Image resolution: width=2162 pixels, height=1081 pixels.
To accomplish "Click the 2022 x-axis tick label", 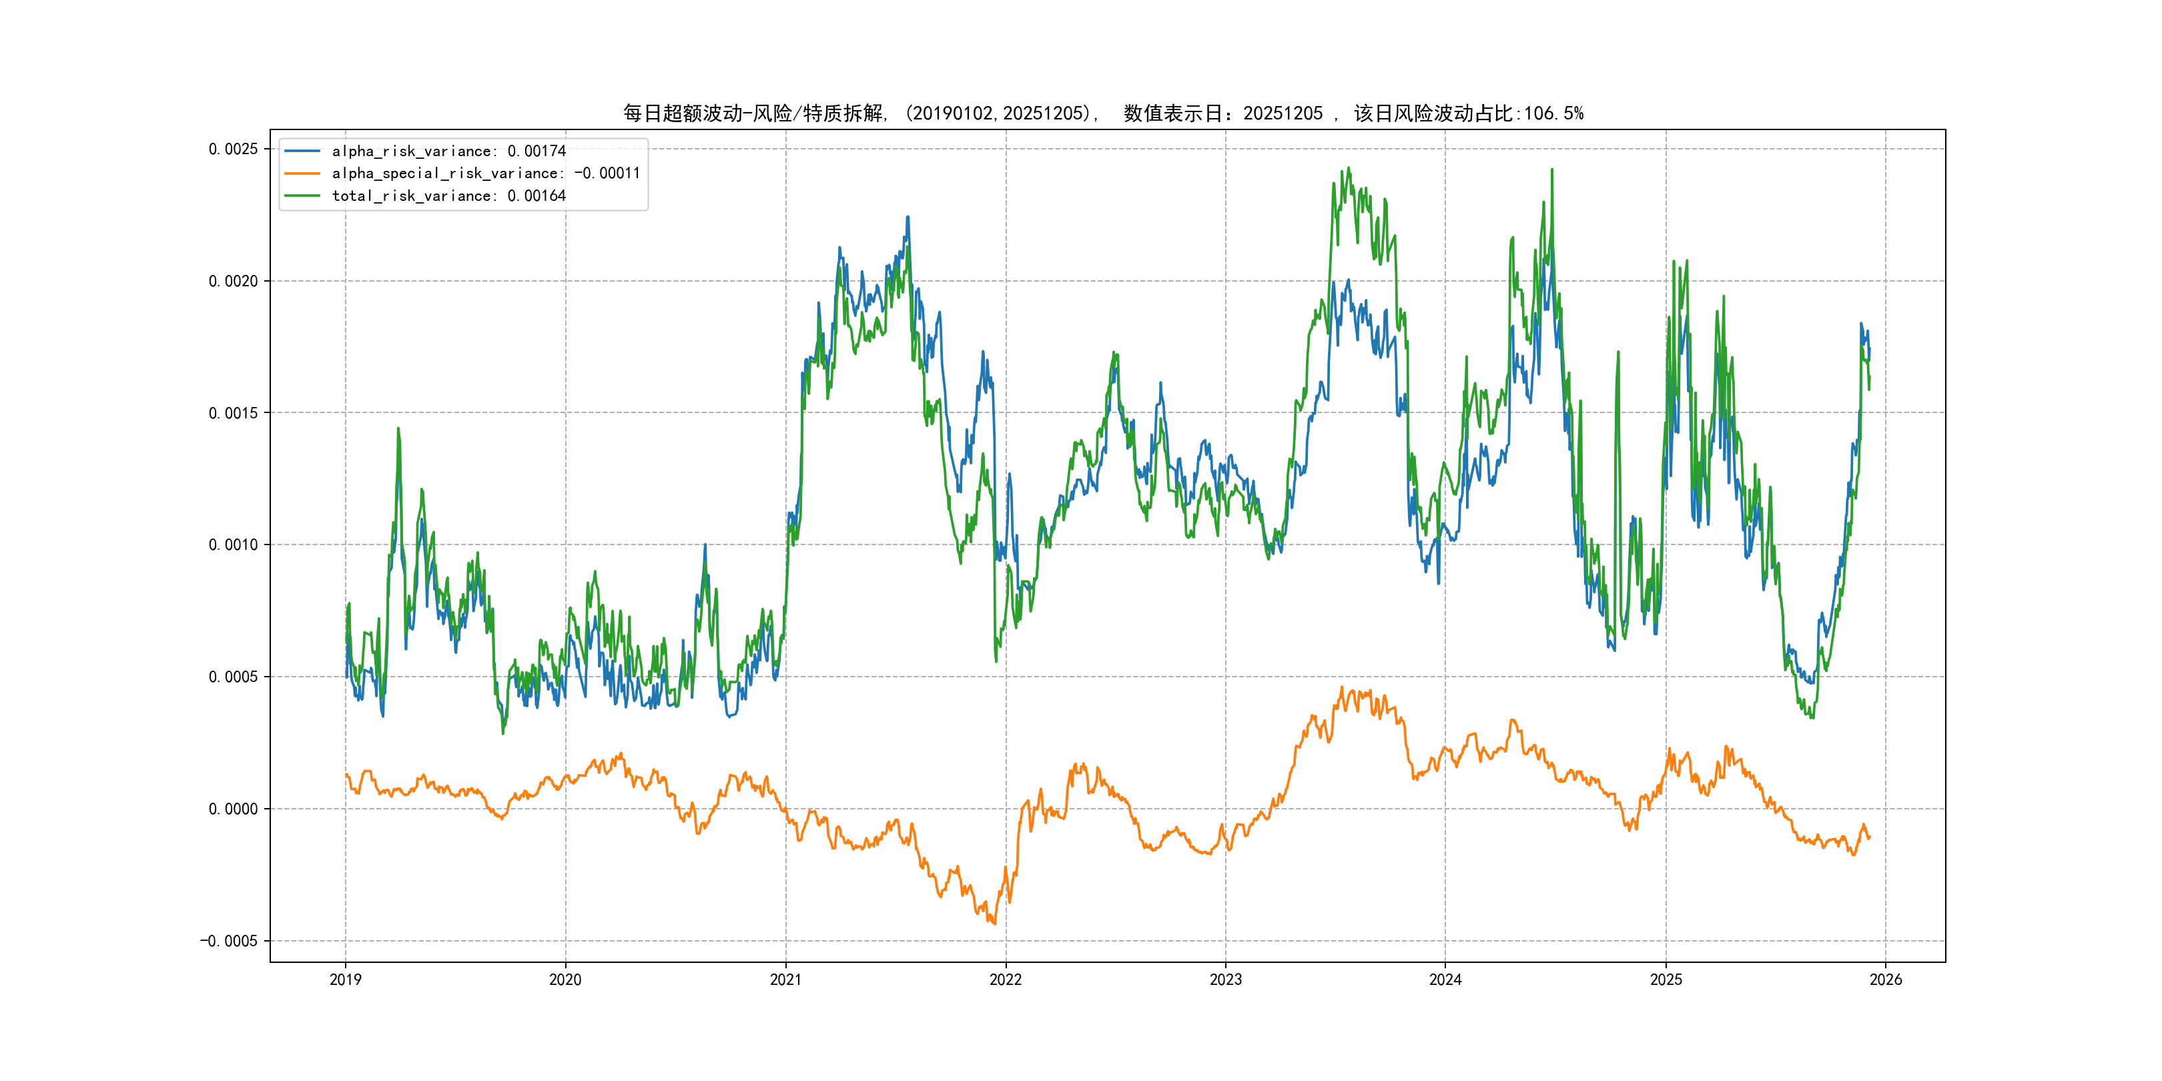I will tap(1006, 980).
